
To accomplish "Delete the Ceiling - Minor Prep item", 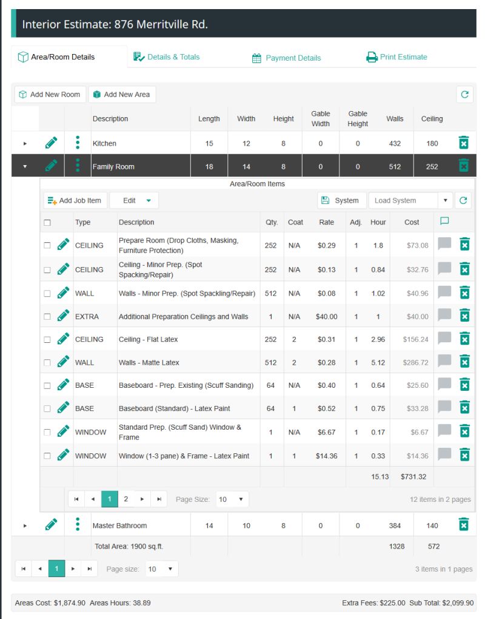I will point(464,269).
